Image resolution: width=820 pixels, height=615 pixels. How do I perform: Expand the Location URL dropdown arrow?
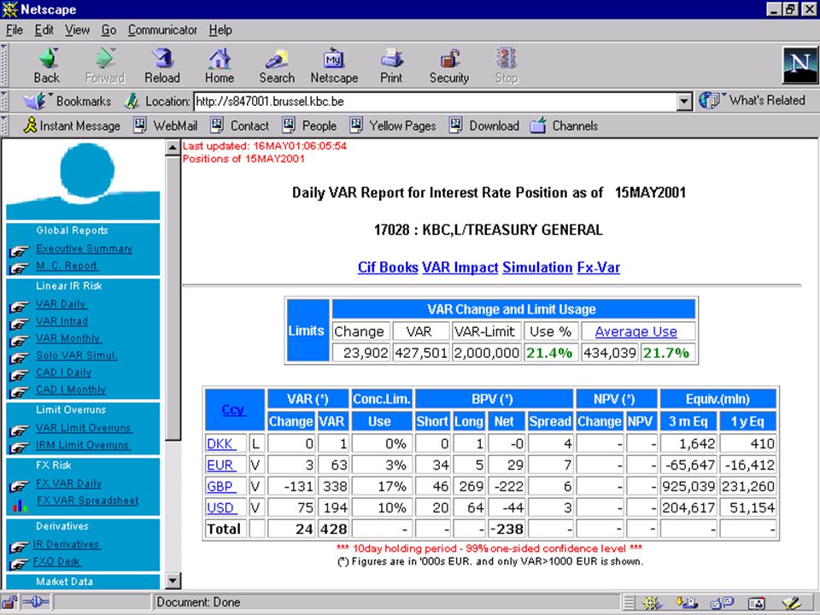coord(684,102)
